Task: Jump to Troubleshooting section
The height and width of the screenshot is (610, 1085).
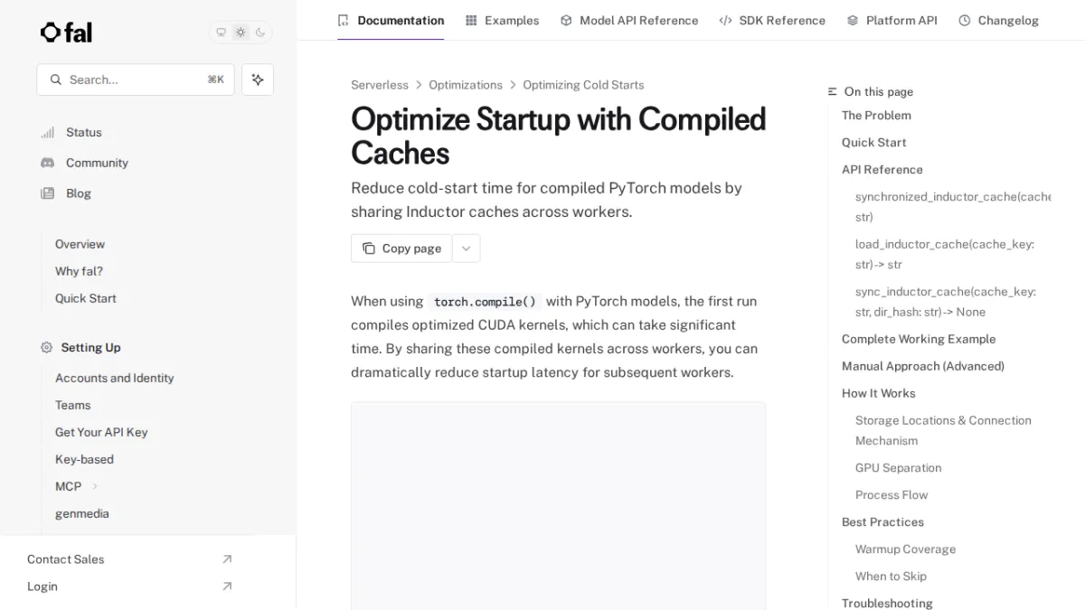Action: click(887, 603)
